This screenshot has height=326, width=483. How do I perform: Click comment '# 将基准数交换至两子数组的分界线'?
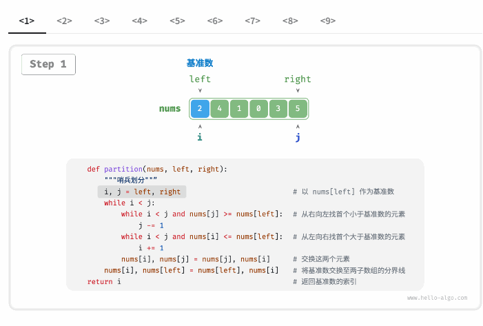[x=349, y=271]
